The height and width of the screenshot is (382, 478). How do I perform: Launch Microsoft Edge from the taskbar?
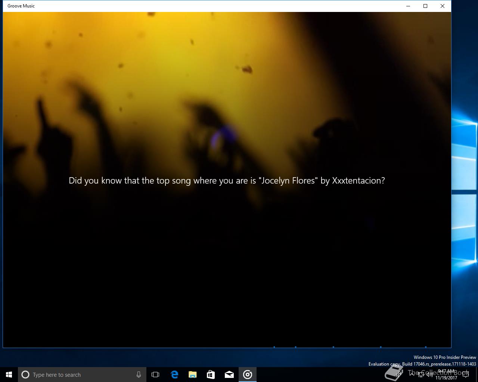[174, 375]
